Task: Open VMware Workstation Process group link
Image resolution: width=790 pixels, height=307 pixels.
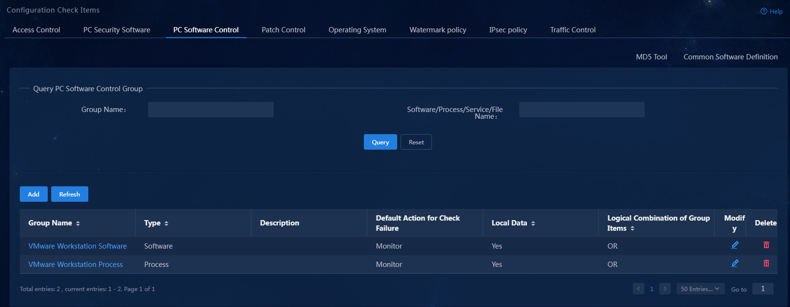Action: point(76,265)
